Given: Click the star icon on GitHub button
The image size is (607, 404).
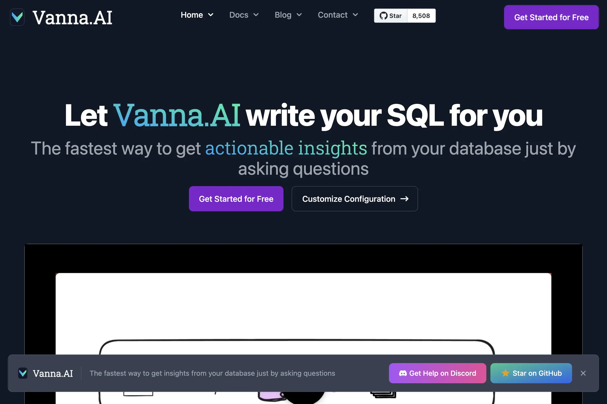Looking at the screenshot, I should [x=505, y=373].
